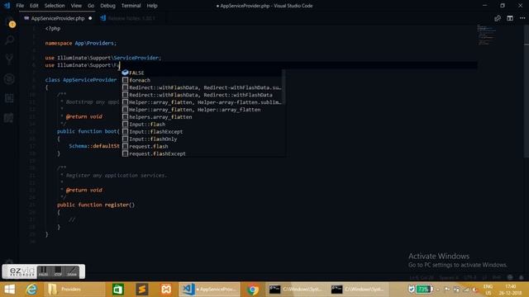Split the editor with the split icon
529x297 pixels.
coord(510,18)
